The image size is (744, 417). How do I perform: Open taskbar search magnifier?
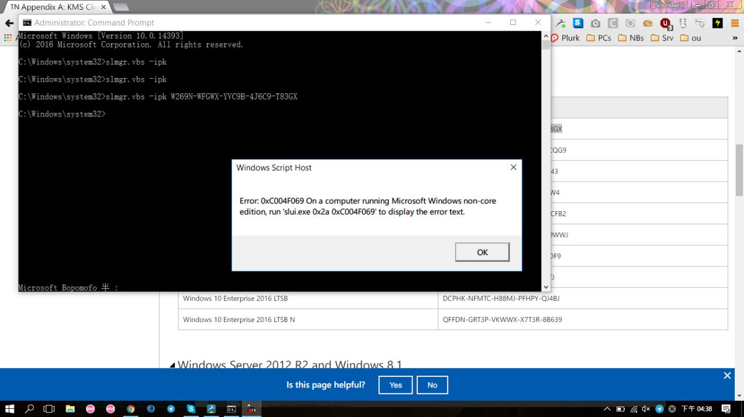pos(30,408)
